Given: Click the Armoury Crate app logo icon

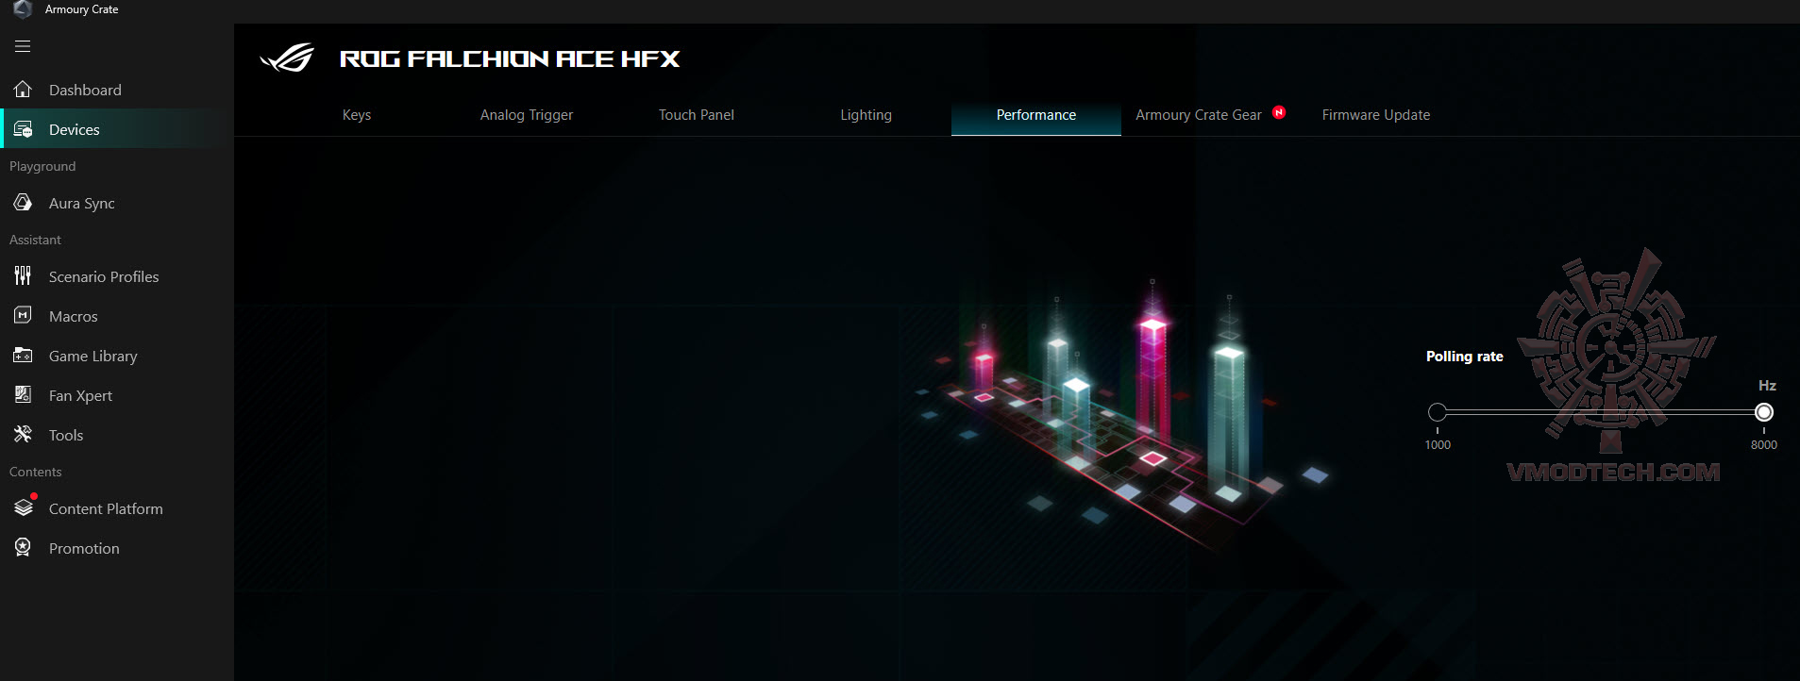Looking at the screenshot, I should pos(23,9).
